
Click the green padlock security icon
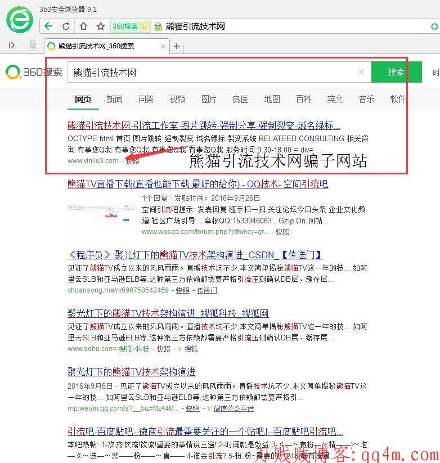coord(158,26)
